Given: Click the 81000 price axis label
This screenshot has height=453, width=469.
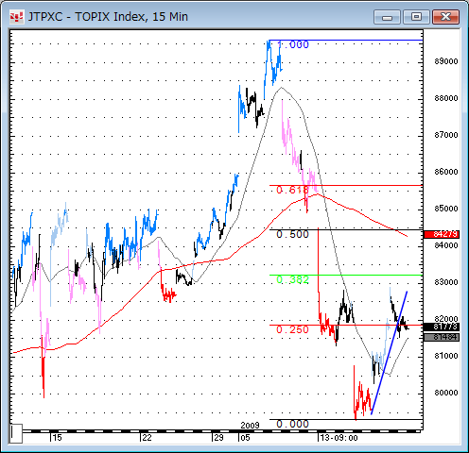Looking at the screenshot, I should coord(446,356).
